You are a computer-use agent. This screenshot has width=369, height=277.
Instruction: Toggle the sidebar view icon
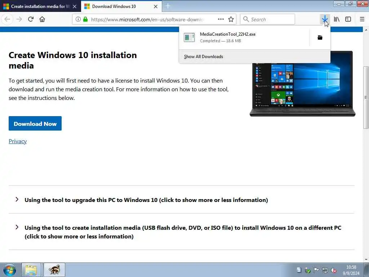pyautogui.click(x=348, y=19)
